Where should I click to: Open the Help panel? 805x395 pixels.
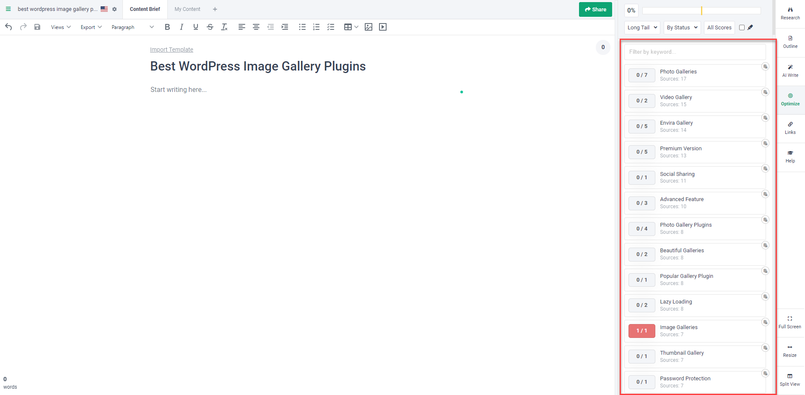(x=790, y=157)
